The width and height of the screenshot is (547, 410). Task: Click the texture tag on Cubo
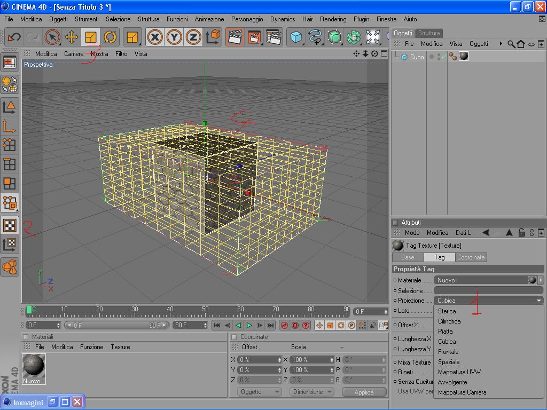[x=464, y=57]
